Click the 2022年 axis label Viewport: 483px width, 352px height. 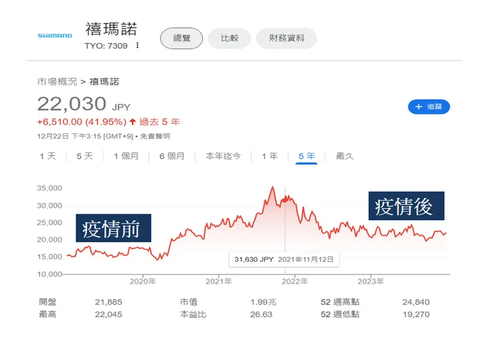coord(295,281)
